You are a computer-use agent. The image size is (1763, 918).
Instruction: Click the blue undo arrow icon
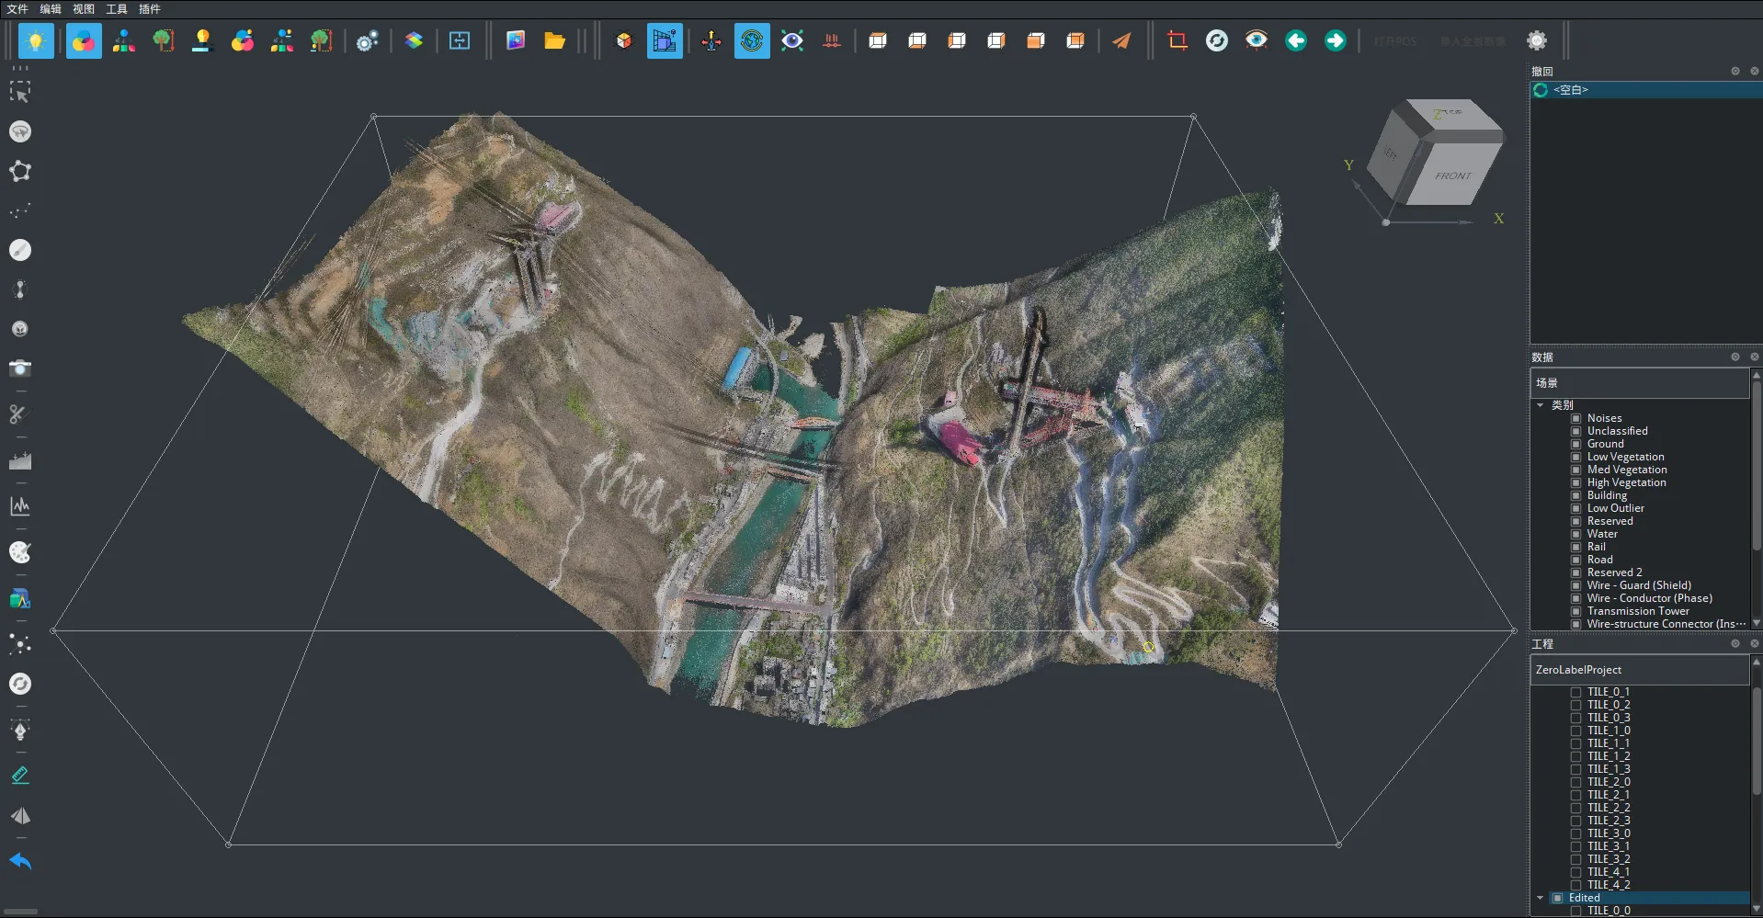click(20, 861)
